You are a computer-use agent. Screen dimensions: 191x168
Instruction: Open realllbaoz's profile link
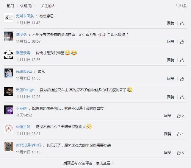pyautogui.click(x=24, y=71)
